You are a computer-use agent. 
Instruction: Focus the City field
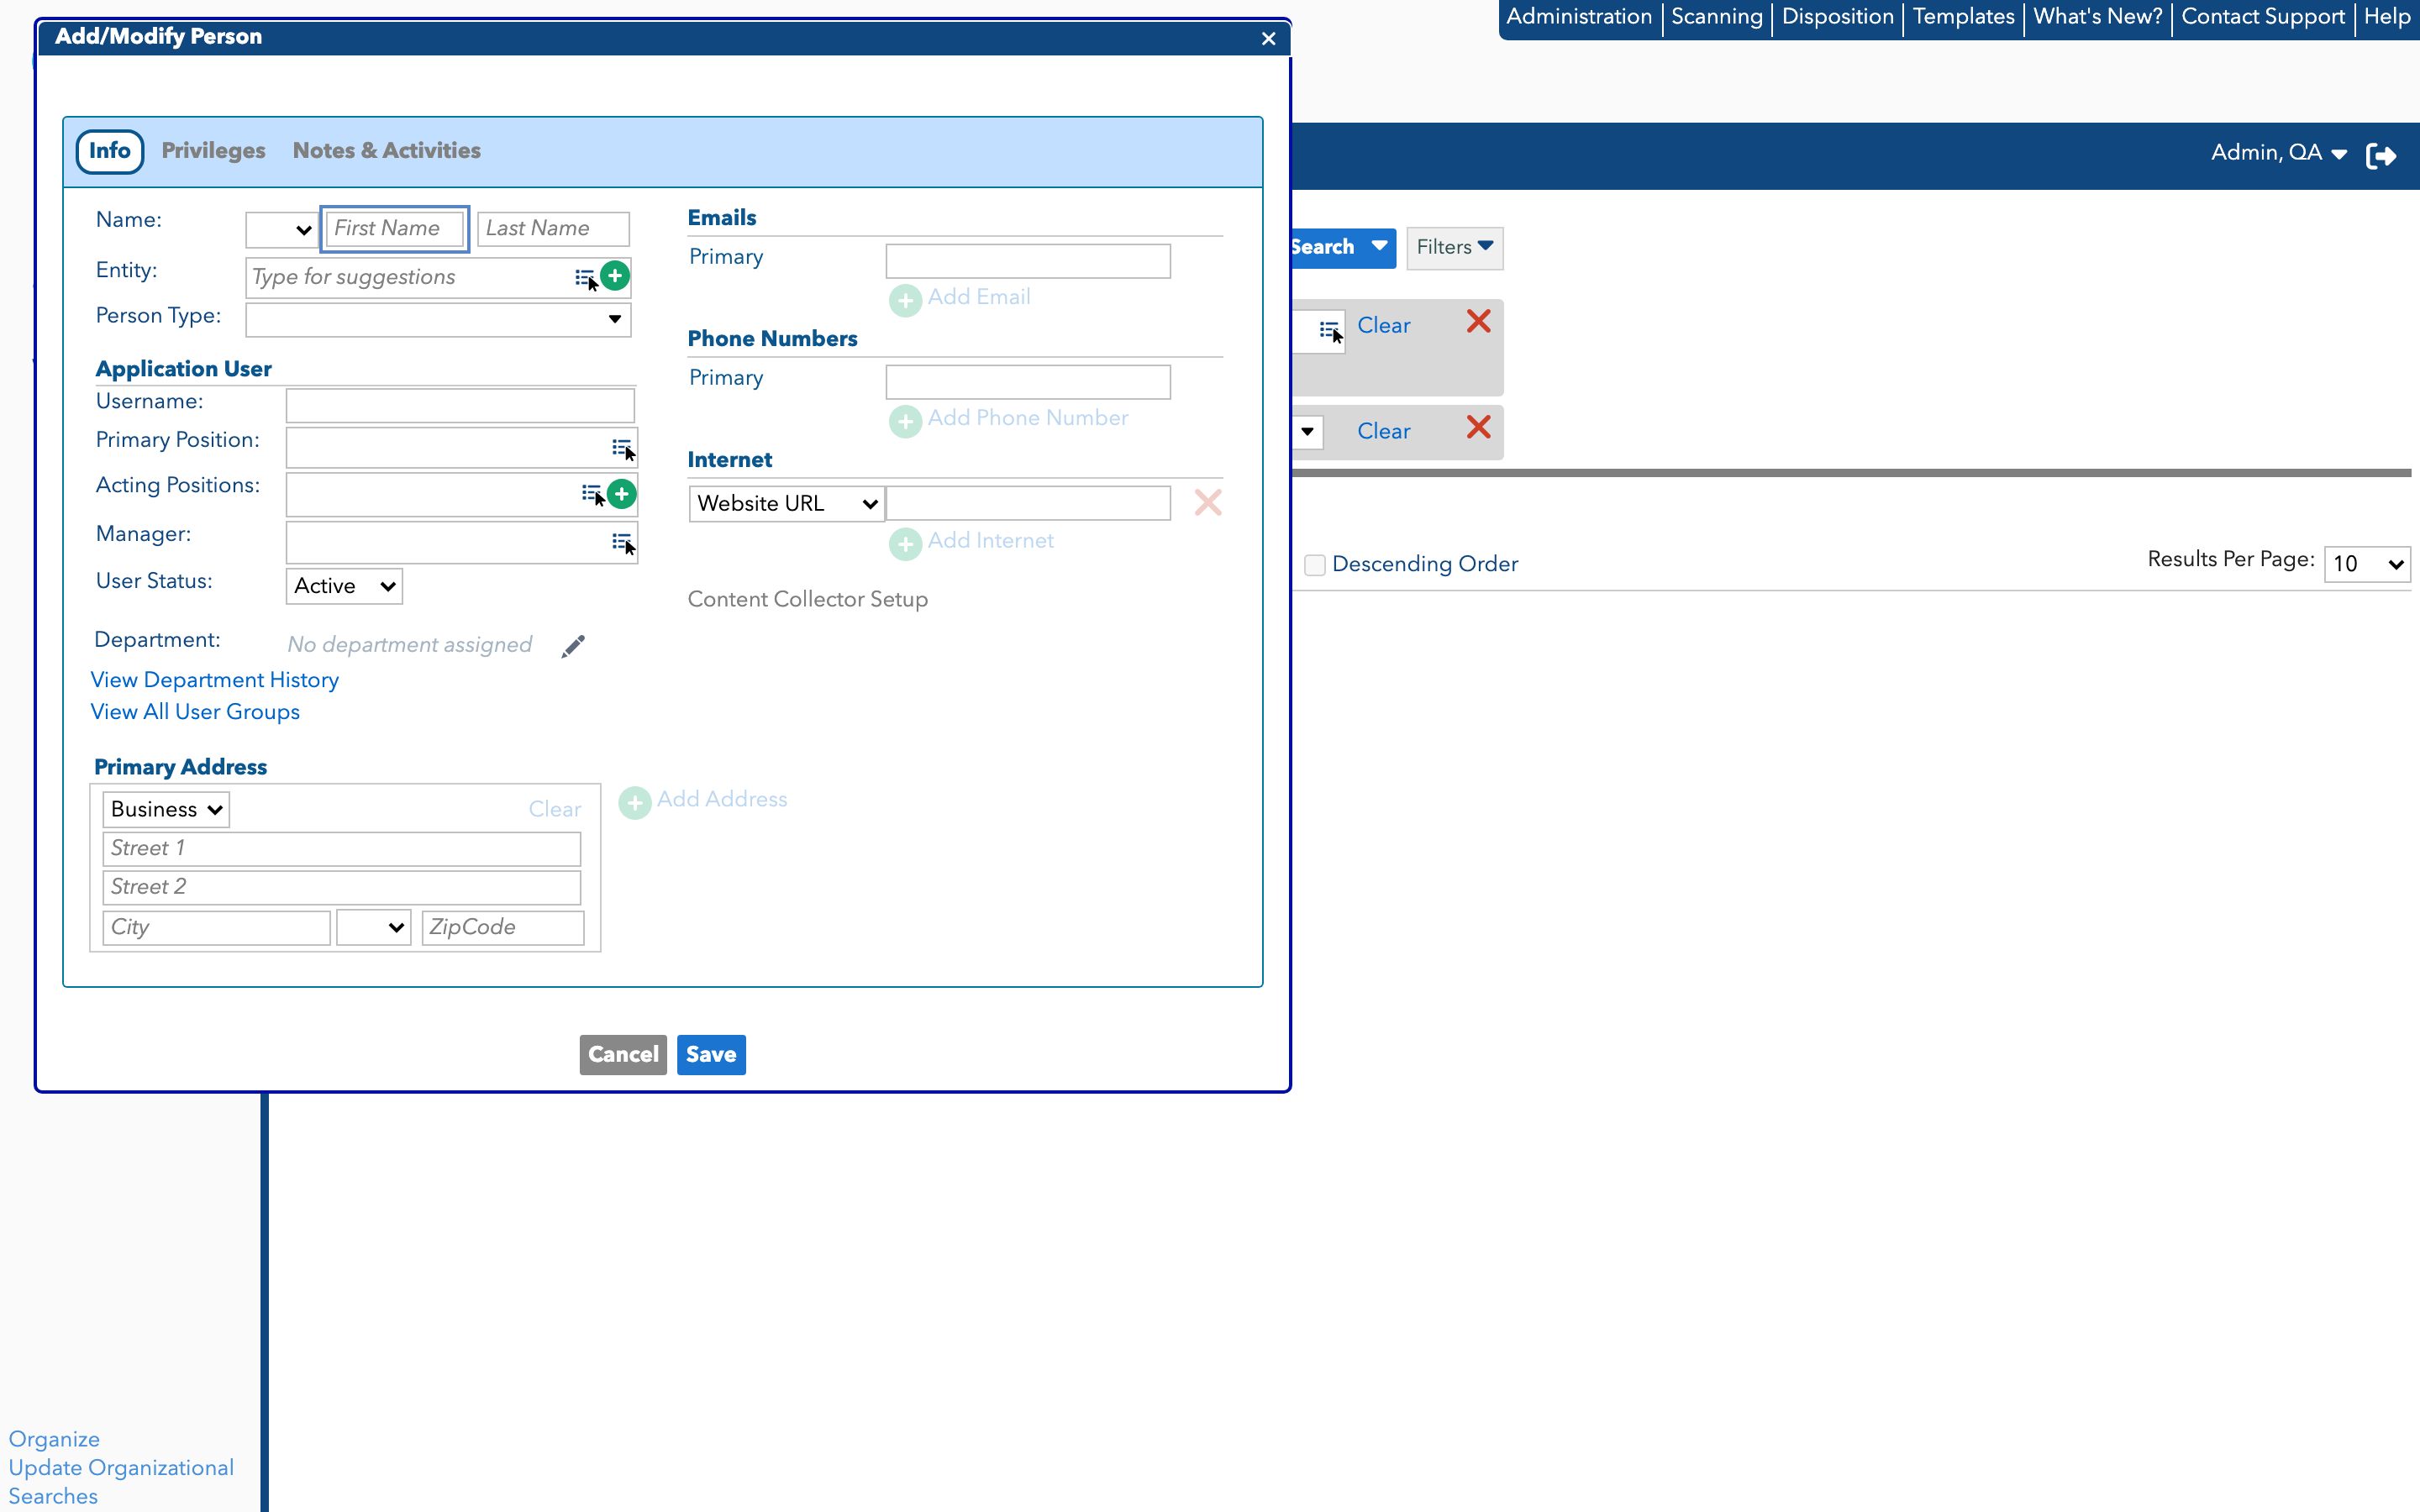(x=216, y=928)
